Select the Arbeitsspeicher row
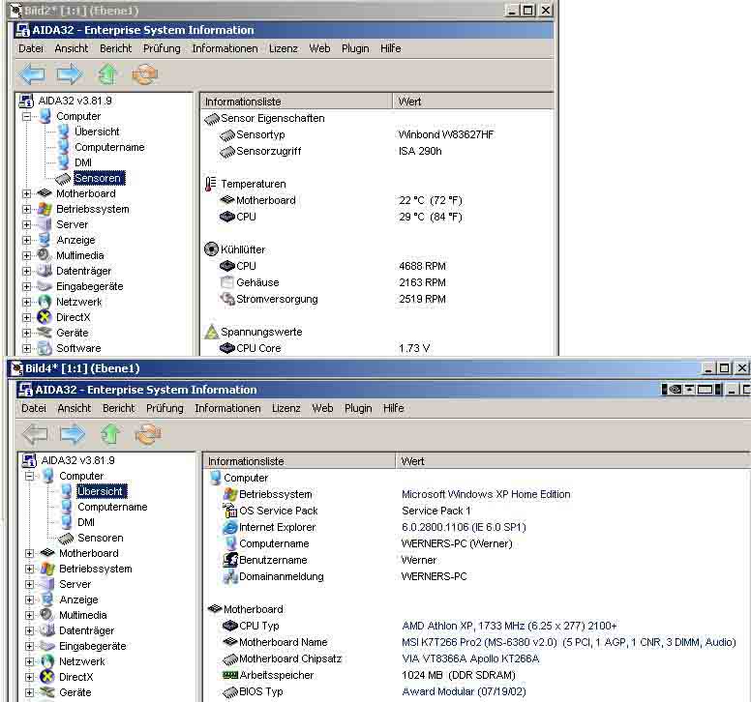Viewport: 751px width, 702px height. pos(369,675)
